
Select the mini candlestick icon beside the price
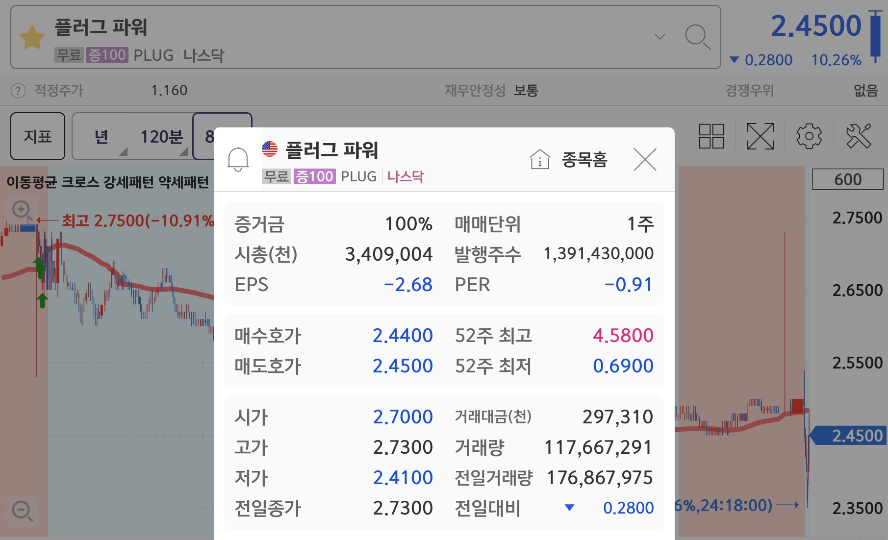(x=875, y=37)
